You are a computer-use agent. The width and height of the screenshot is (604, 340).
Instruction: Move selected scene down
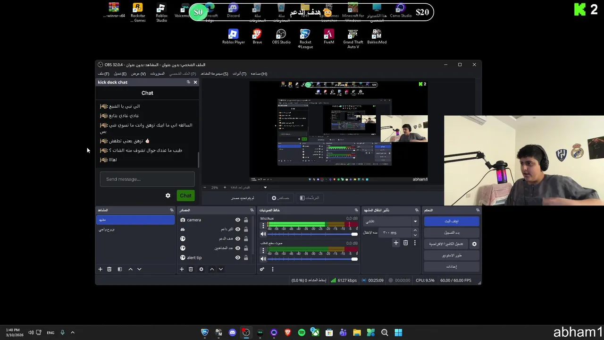pos(139,269)
